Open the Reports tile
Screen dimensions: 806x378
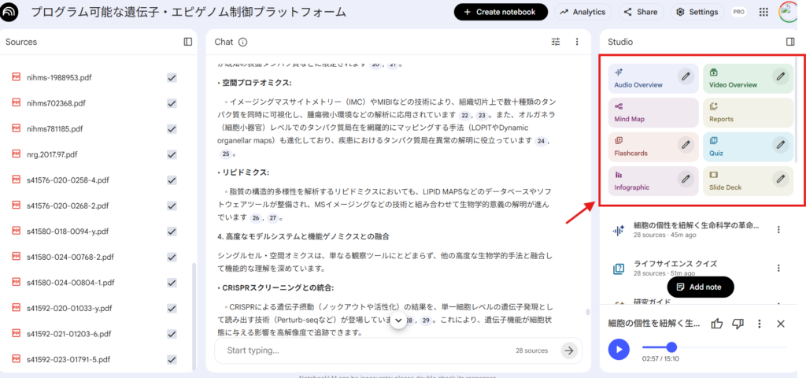[747, 113]
